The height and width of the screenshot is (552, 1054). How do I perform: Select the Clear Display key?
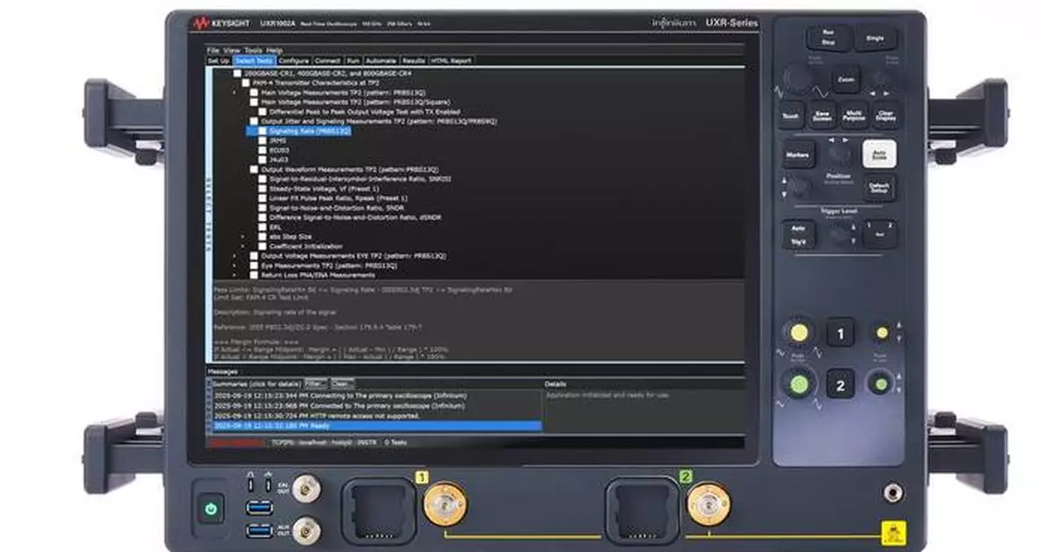886,116
